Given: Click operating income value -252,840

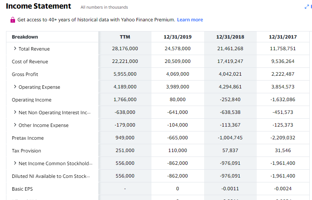Looking at the screenshot, I should [230, 99].
